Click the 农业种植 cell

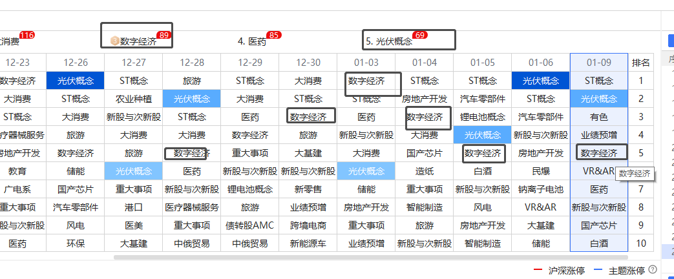(x=134, y=99)
